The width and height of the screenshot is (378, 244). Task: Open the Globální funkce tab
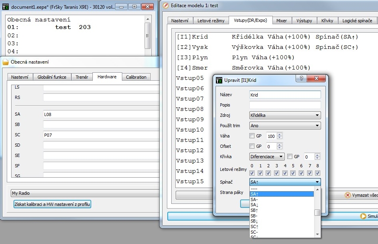pos(52,77)
